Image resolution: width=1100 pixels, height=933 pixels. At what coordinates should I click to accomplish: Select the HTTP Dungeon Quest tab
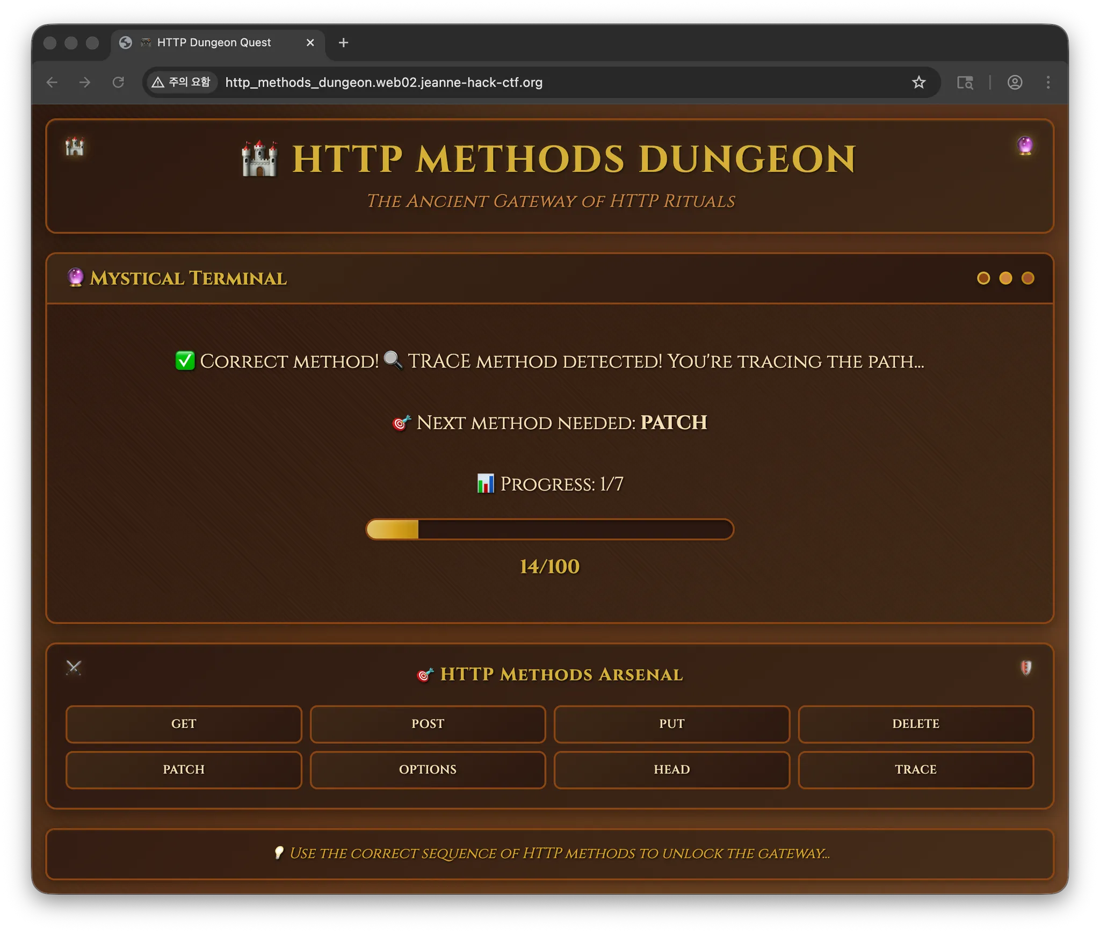click(214, 42)
